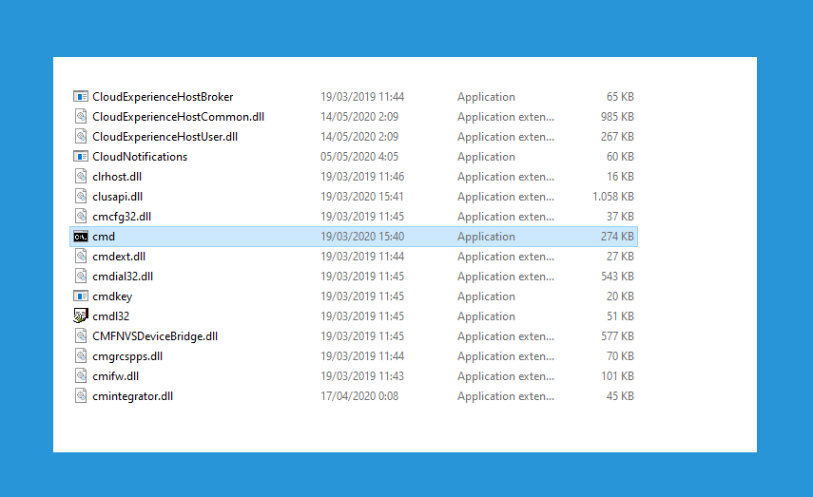This screenshot has width=813, height=497.
Task: Select the cmifw.dll file name
Action: pos(116,376)
